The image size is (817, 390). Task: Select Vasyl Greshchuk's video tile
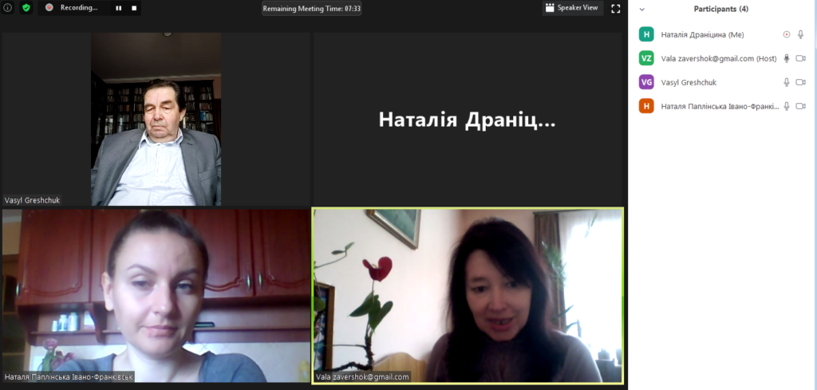click(x=156, y=120)
